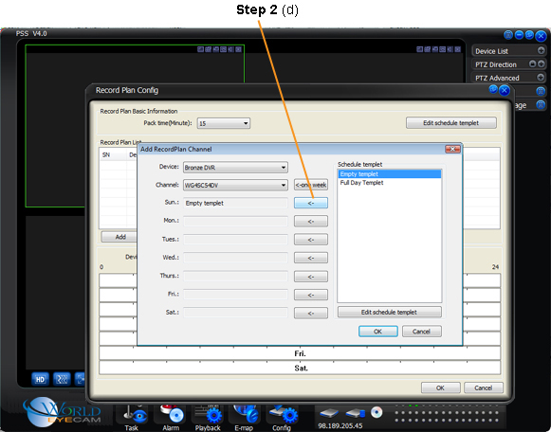Assign template to Sunday with arrow button
Viewport: 551px width, 432px height.
coord(311,203)
